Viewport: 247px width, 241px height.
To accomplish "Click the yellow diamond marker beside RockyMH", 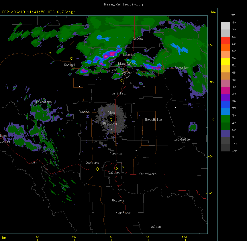I will point(72,58).
